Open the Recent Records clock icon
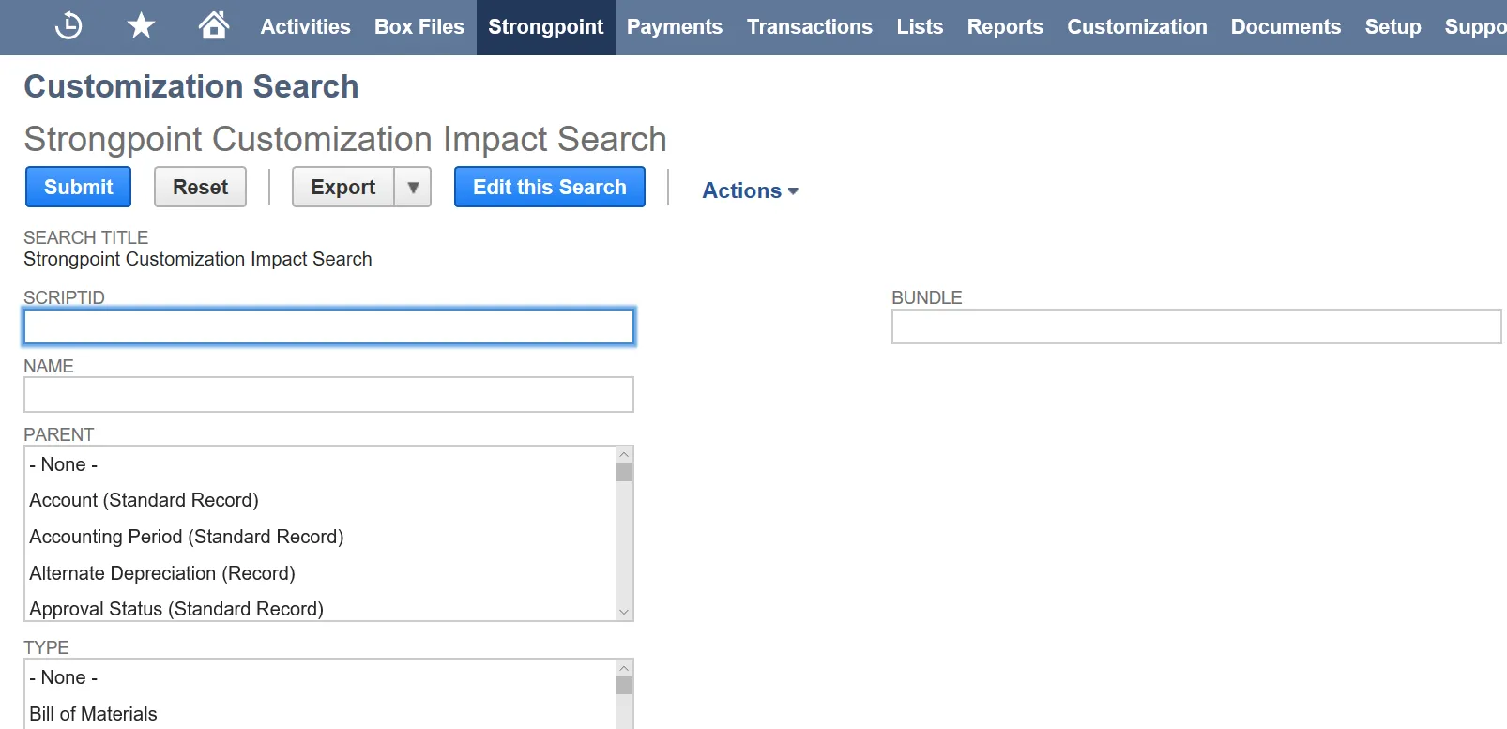Viewport: 1507px width, 729px height. 68,26
